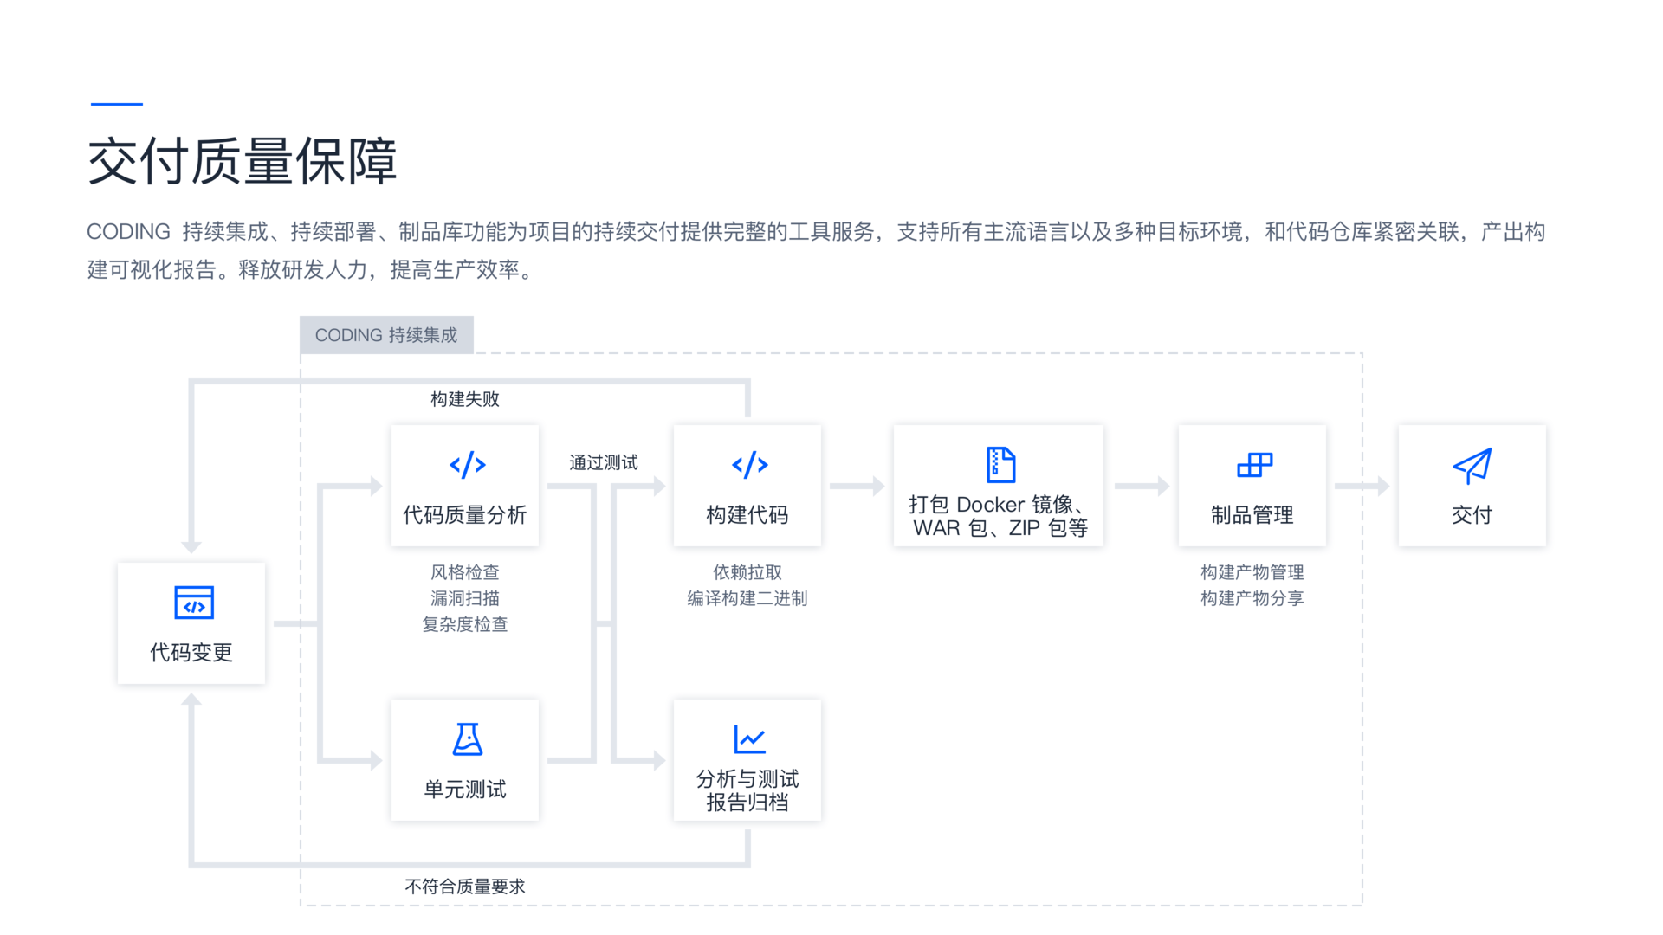The width and height of the screenshot is (1663, 935).
Task: Click the </> icon above 构建代码
Action: pyautogui.click(x=747, y=464)
